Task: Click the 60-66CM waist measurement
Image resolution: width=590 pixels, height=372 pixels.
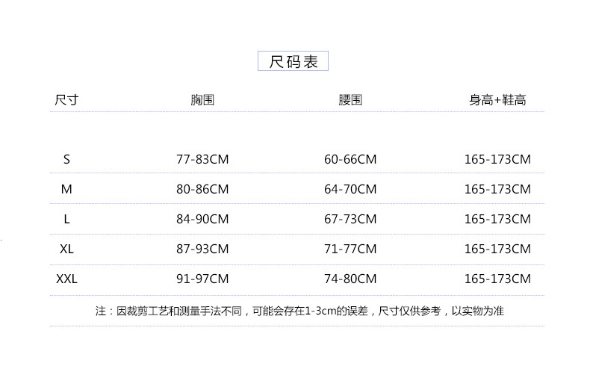Action: 350,159
